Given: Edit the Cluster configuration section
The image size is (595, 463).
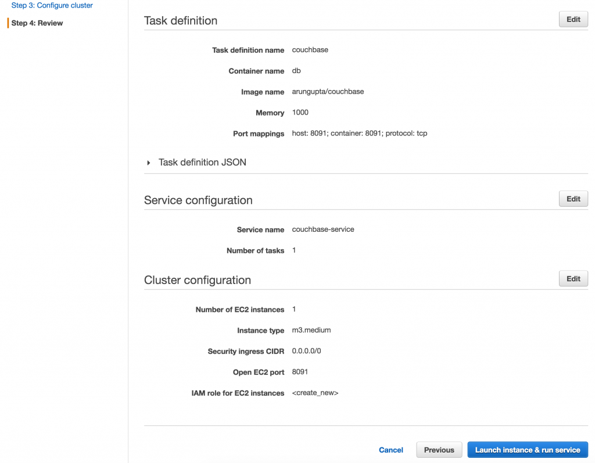Looking at the screenshot, I should (x=573, y=279).
